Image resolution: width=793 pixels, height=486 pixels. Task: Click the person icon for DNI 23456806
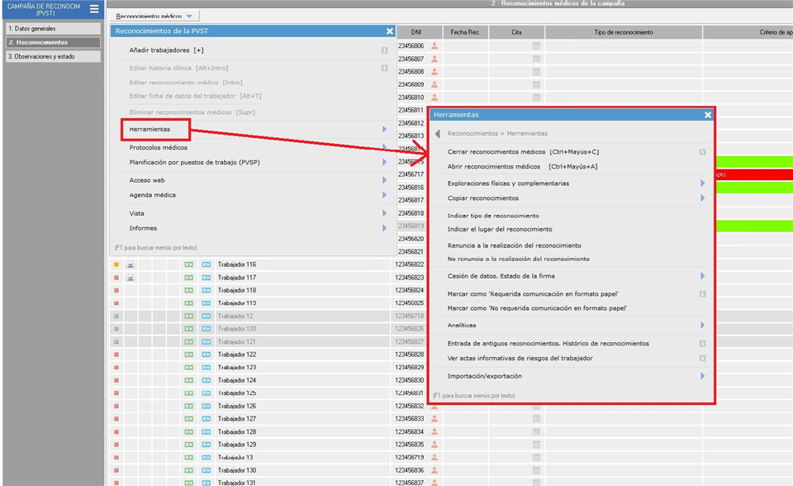pyautogui.click(x=434, y=46)
